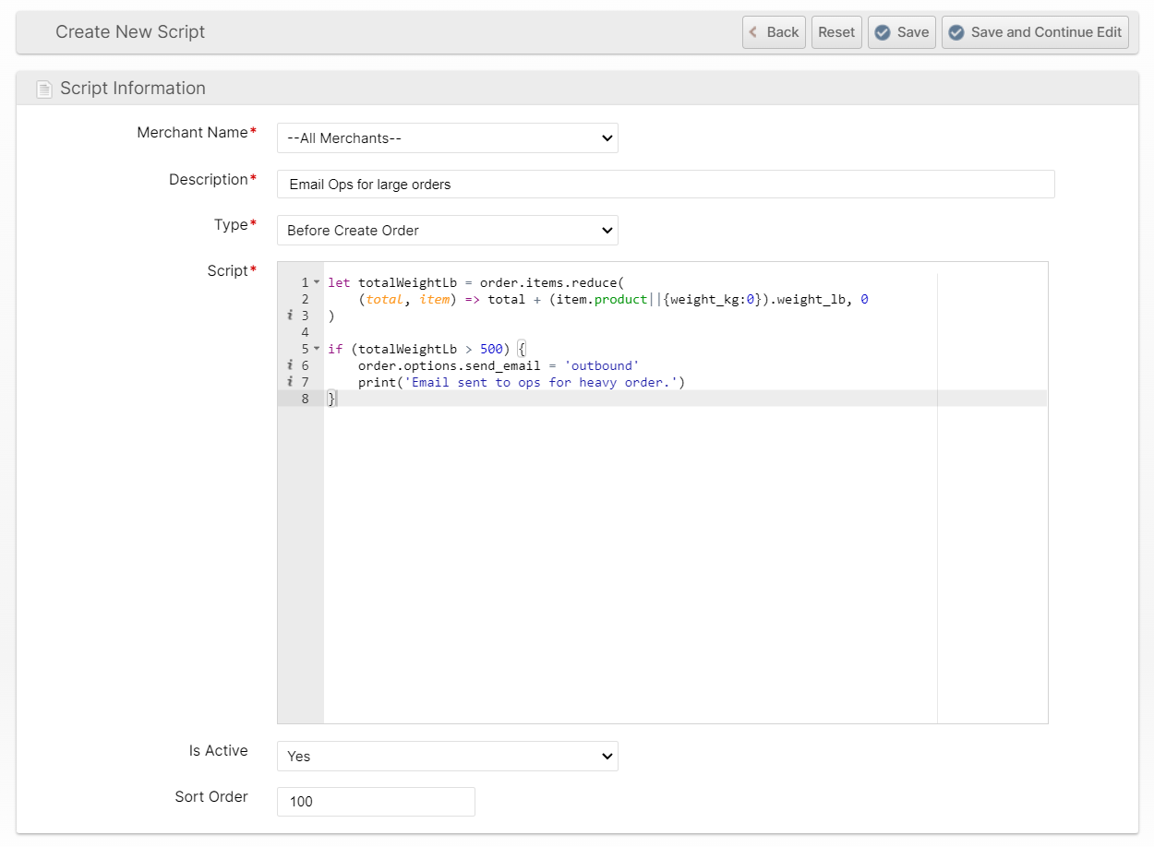The height and width of the screenshot is (847, 1154).
Task: Click Save and Continue Edit
Action: coord(1034,32)
